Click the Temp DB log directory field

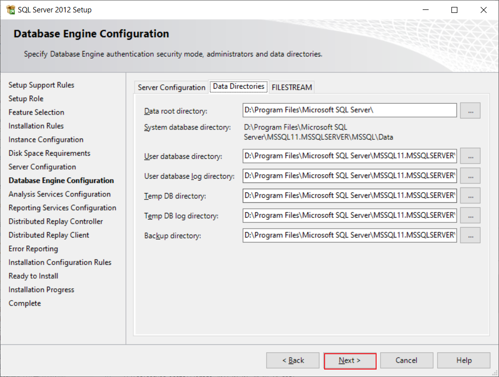(350, 215)
